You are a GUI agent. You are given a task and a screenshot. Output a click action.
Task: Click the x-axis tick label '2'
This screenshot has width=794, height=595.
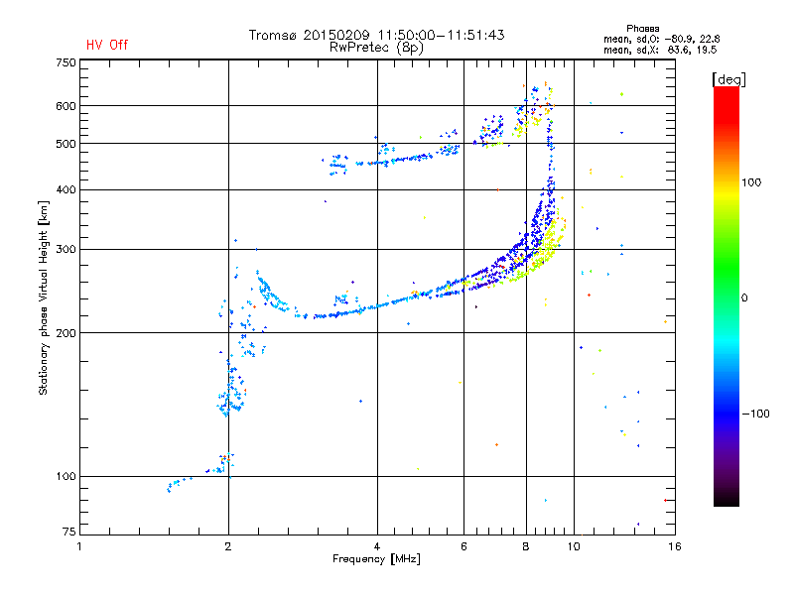tap(228, 546)
